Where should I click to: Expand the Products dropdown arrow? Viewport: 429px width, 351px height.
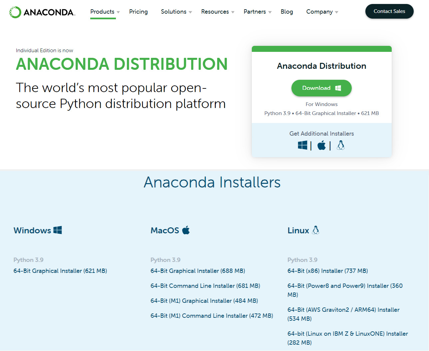coord(118,12)
